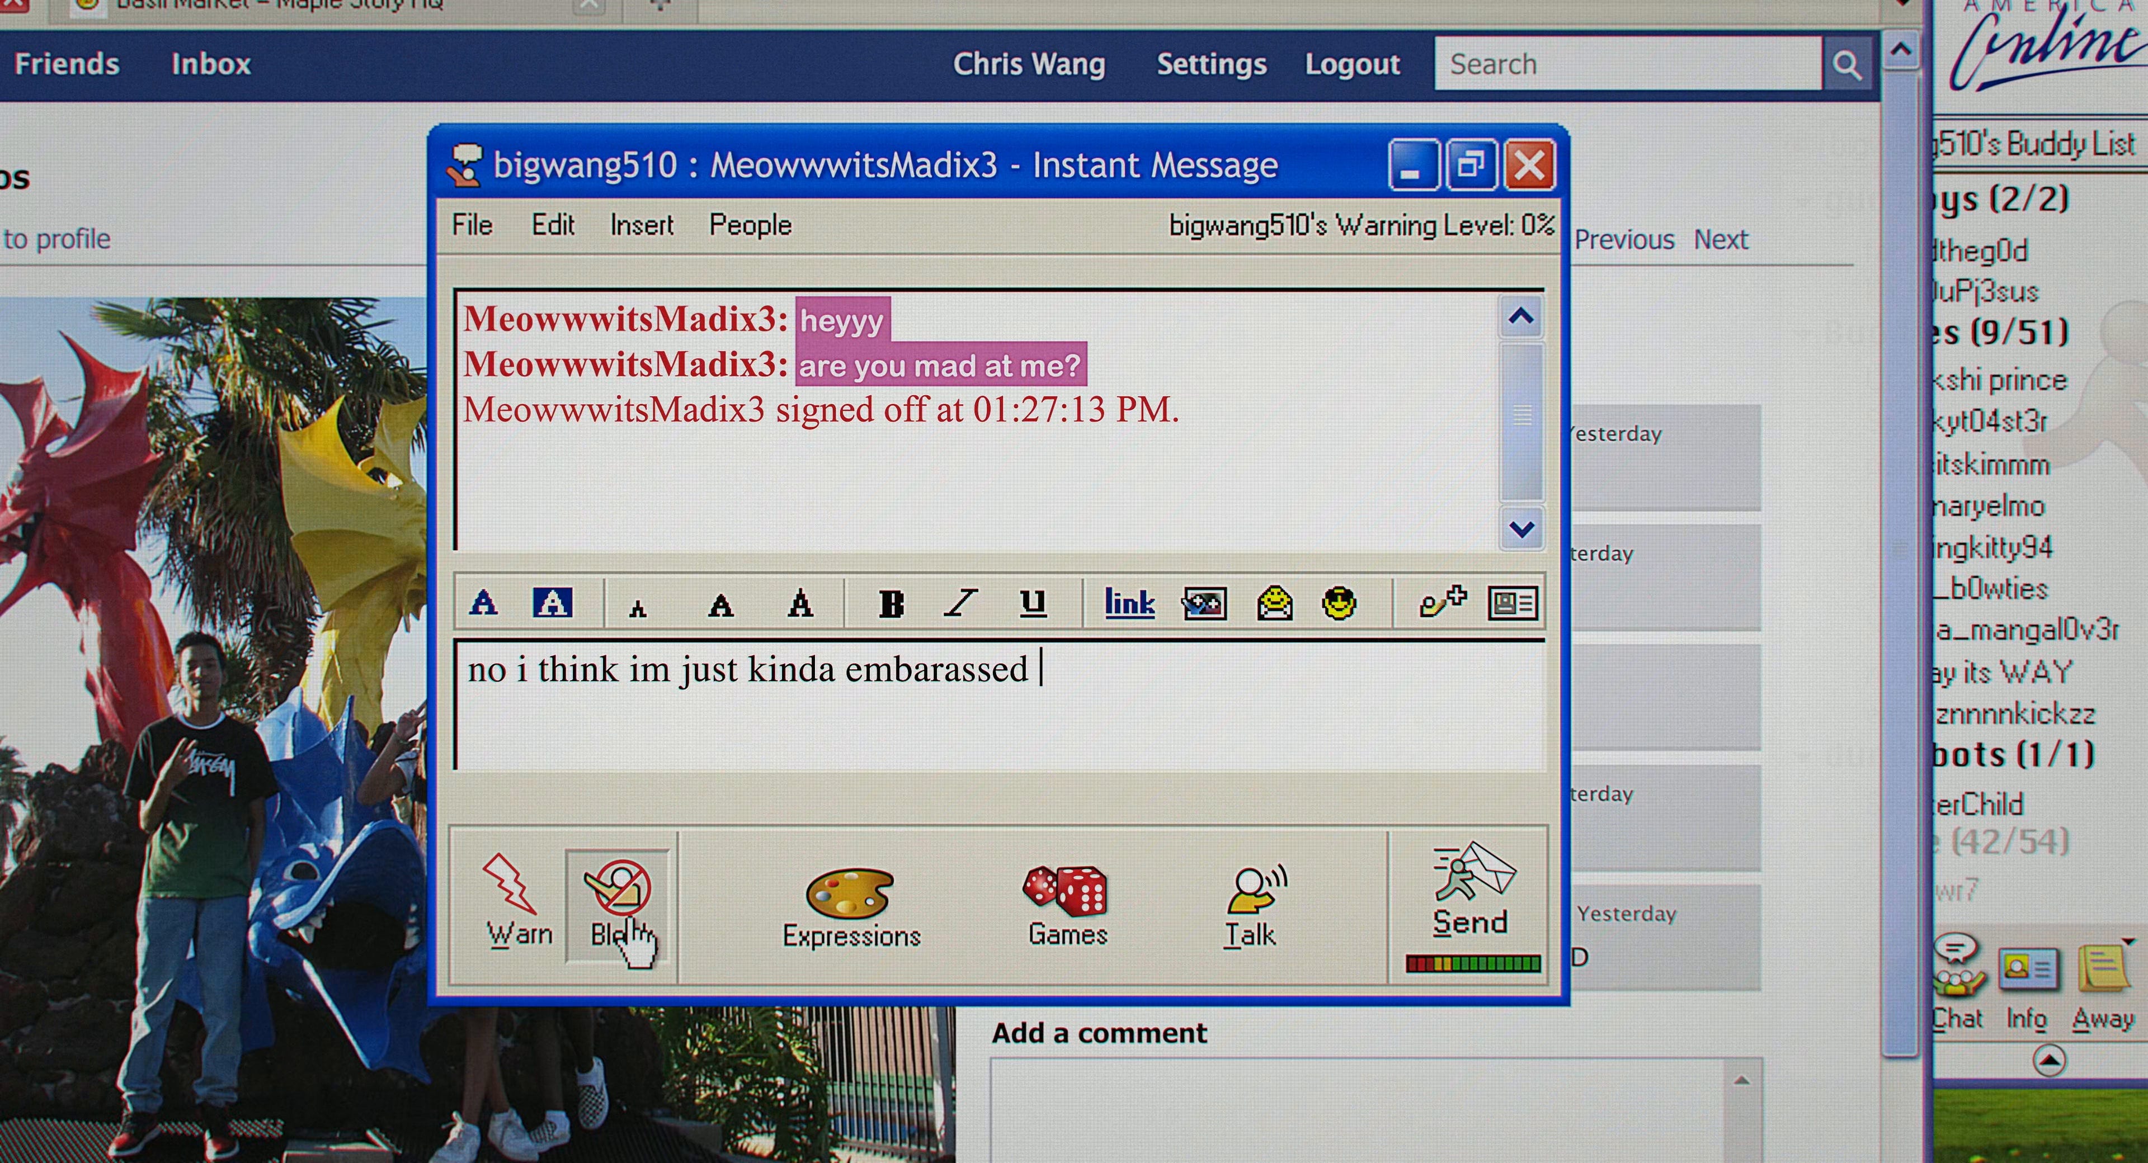Click the Next photo link
The image size is (2148, 1163).
tap(1720, 240)
